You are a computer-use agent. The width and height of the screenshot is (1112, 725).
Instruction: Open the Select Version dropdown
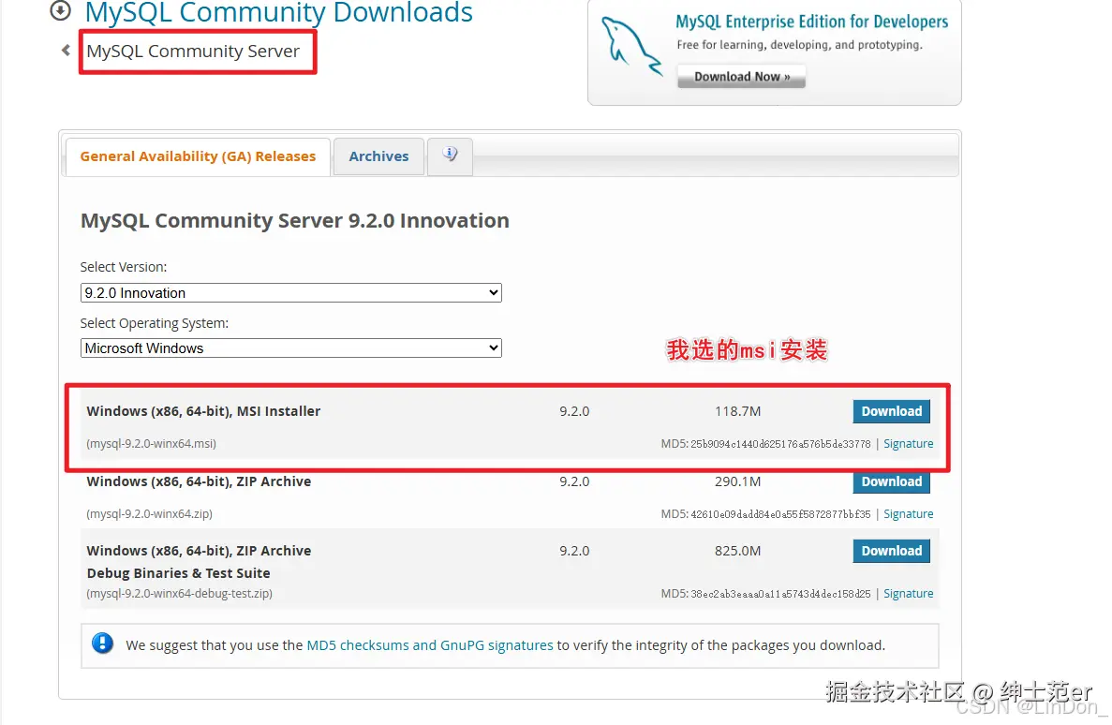coord(290,293)
